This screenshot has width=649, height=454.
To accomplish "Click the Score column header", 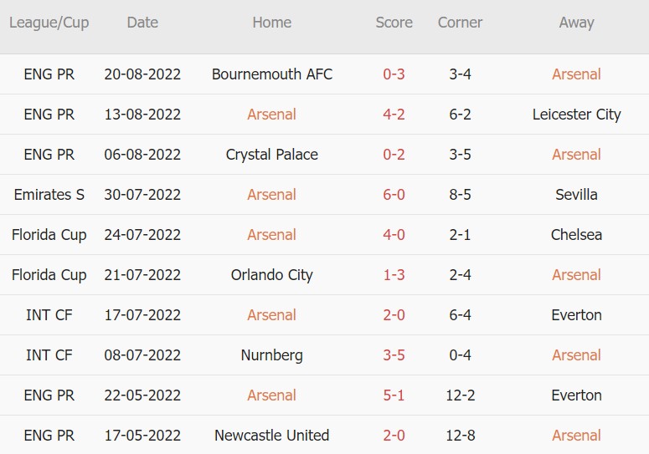I will click(x=394, y=23).
